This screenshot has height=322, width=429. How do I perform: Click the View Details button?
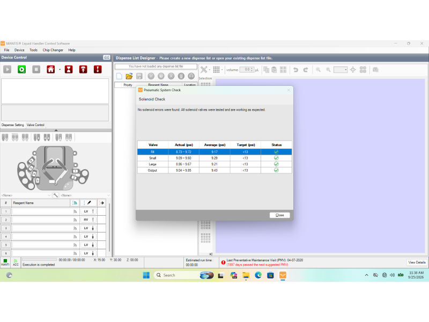(x=417, y=262)
